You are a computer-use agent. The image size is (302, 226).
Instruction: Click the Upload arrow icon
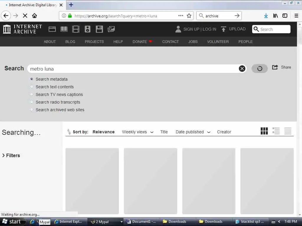(224, 29)
